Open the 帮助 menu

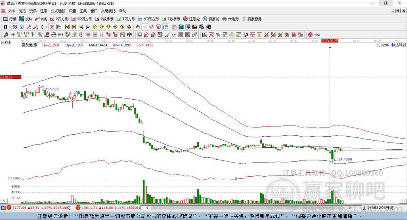click(122, 11)
